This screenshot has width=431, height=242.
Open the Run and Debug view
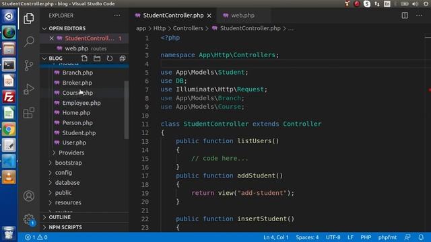point(29,89)
